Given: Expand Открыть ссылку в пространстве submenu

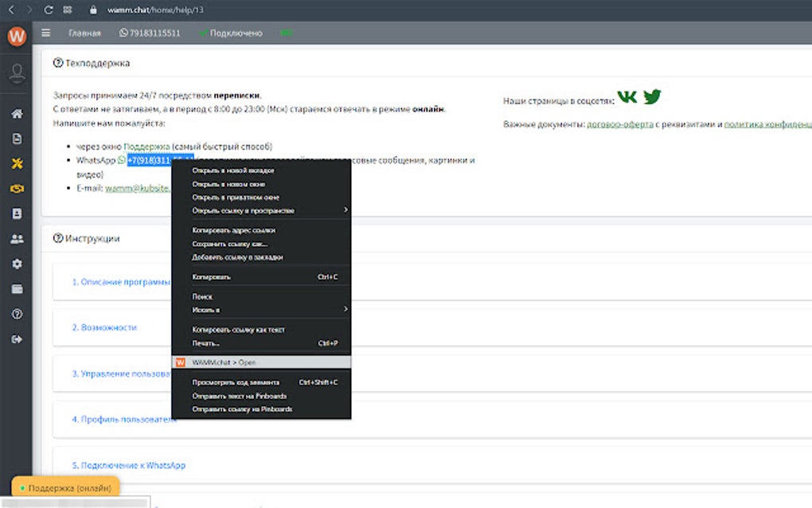Looking at the screenshot, I should 262,211.
